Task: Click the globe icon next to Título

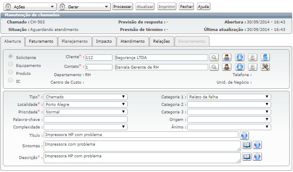Action: [245, 135]
